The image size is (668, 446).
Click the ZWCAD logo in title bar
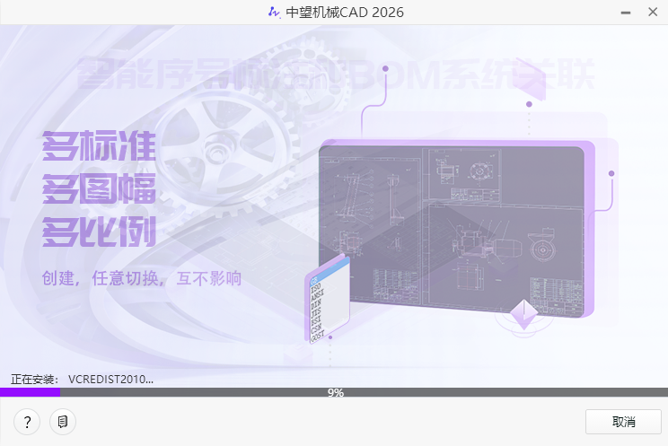[274, 12]
